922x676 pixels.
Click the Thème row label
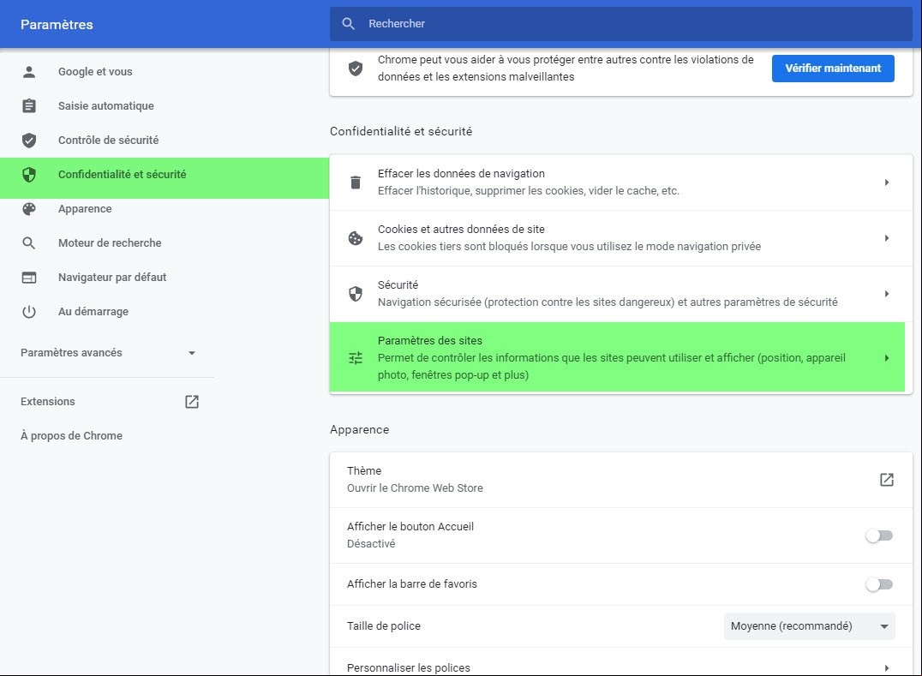coord(364,471)
